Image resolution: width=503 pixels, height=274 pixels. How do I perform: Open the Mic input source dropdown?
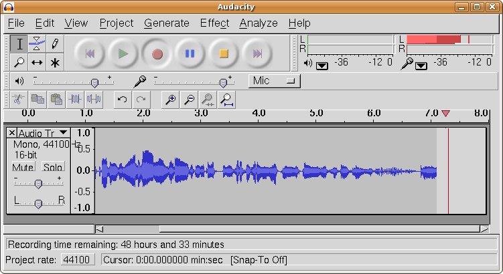[x=275, y=81]
